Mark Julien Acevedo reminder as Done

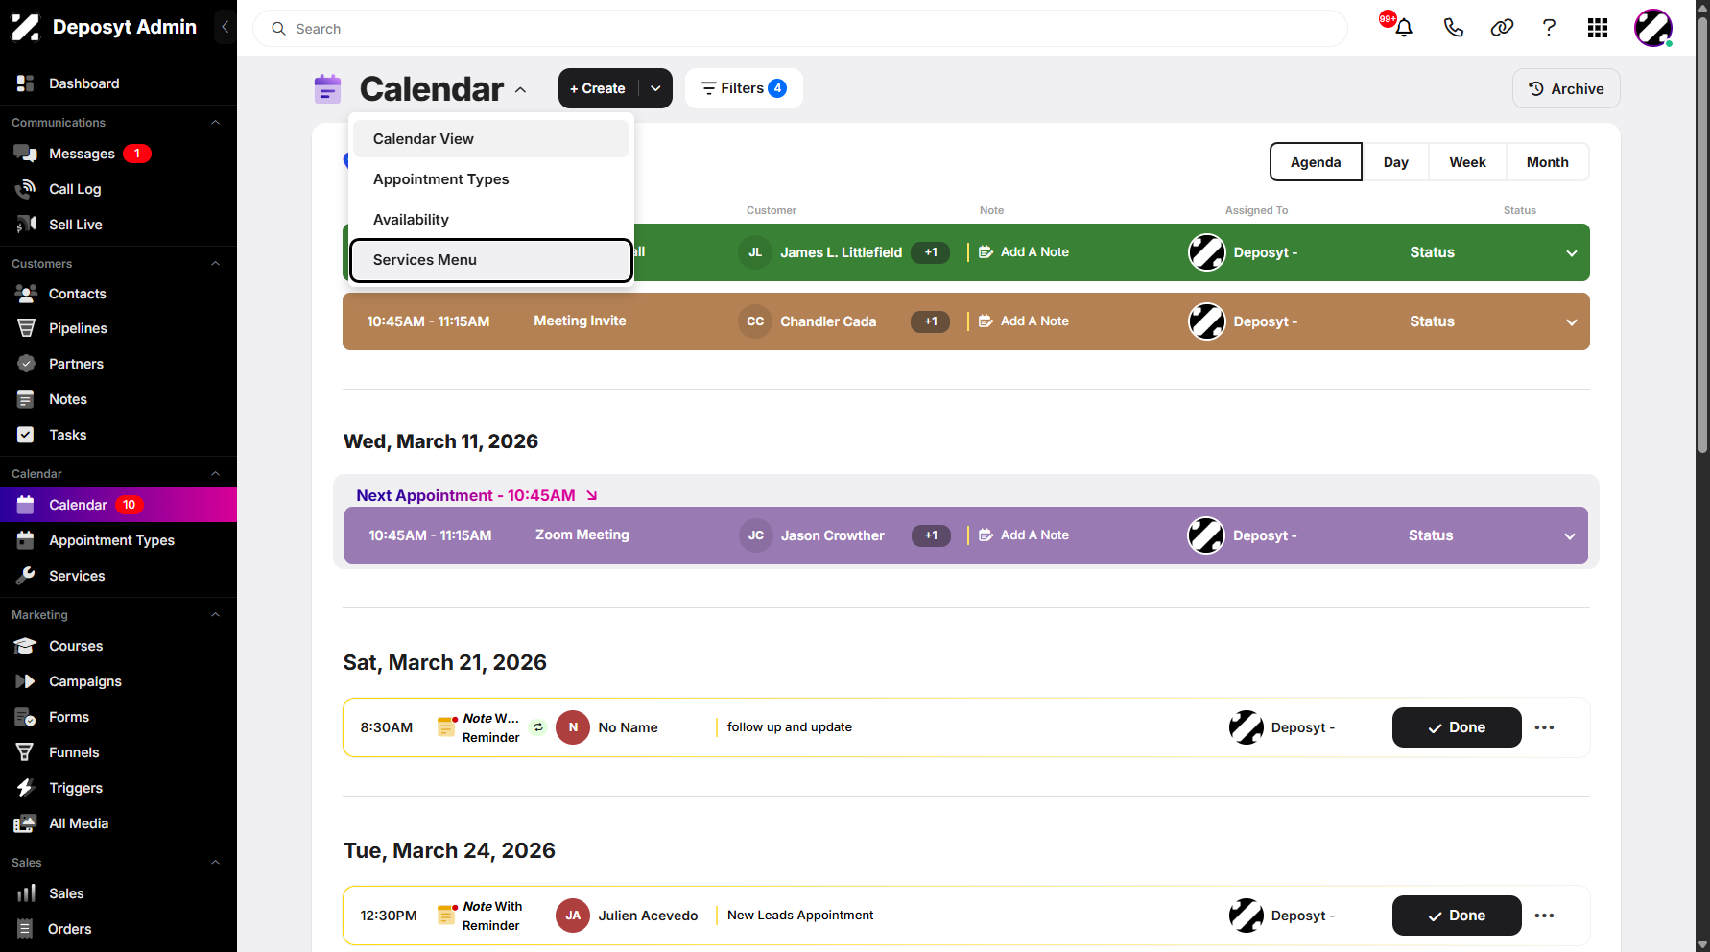click(x=1457, y=916)
